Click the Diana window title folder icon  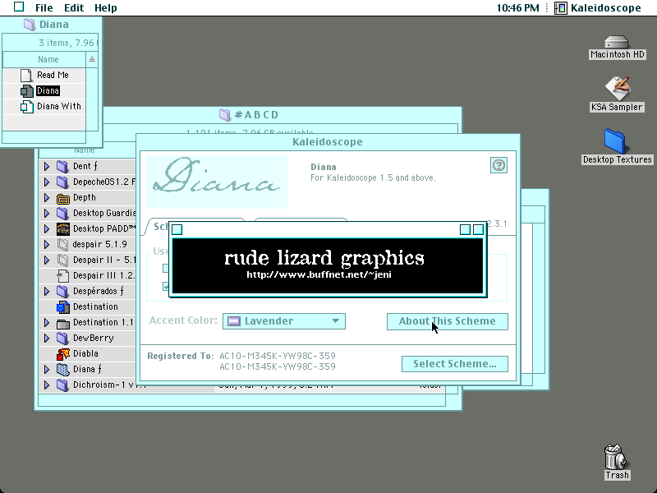tap(30, 25)
